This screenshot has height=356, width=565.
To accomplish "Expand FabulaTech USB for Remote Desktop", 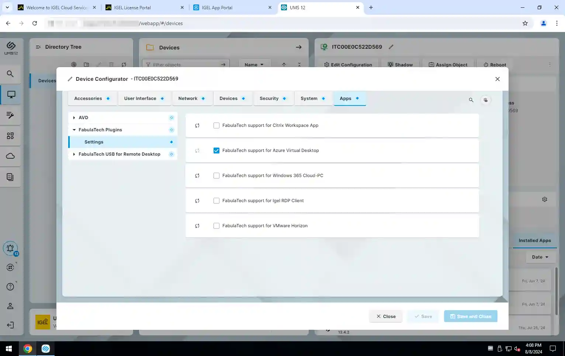I will click(74, 154).
